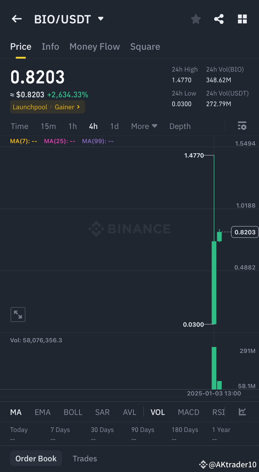Screen dimensions: 259x472
Task: Switch to the Price tab
Action: (21, 47)
